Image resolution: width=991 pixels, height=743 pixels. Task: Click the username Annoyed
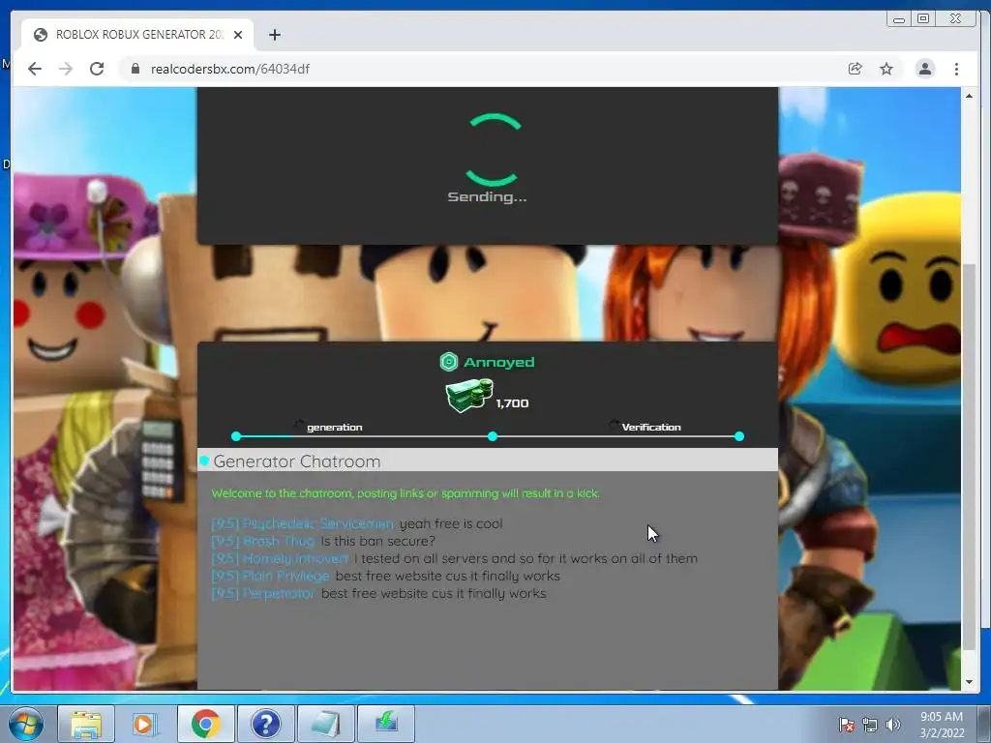(x=499, y=362)
